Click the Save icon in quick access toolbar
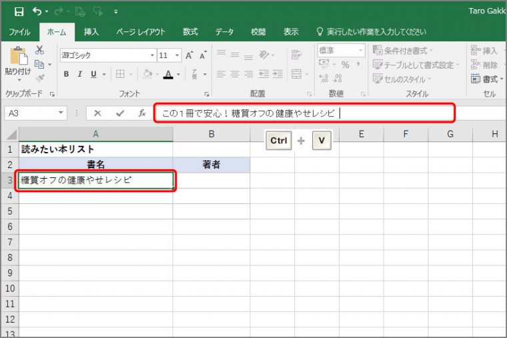 (x=19, y=11)
